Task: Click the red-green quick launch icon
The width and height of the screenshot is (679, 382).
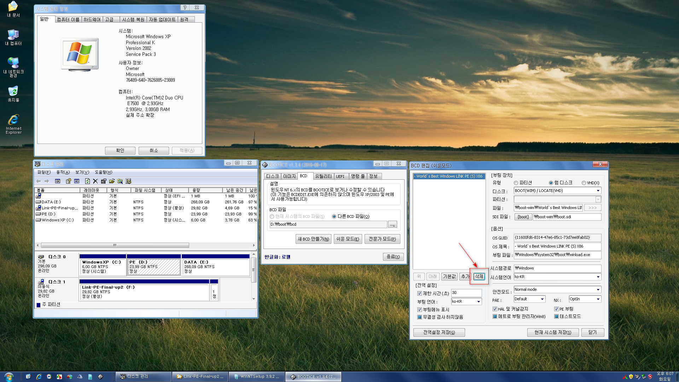Action: (59, 377)
